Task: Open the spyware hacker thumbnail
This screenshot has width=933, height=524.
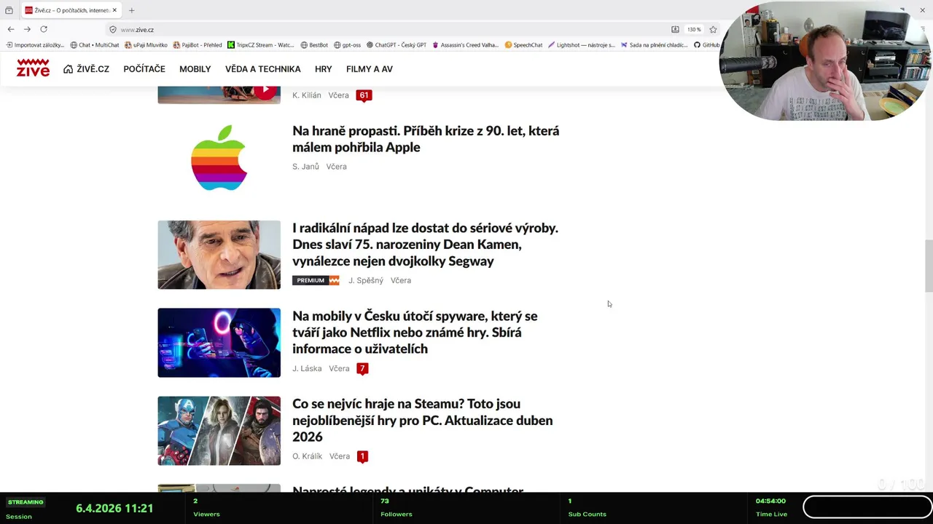Action: (x=219, y=343)
